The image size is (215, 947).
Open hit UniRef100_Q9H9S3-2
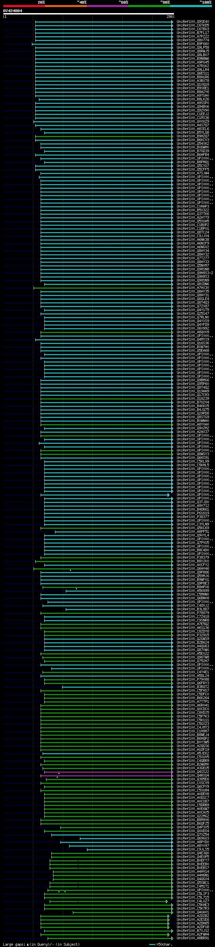point(195,273)
